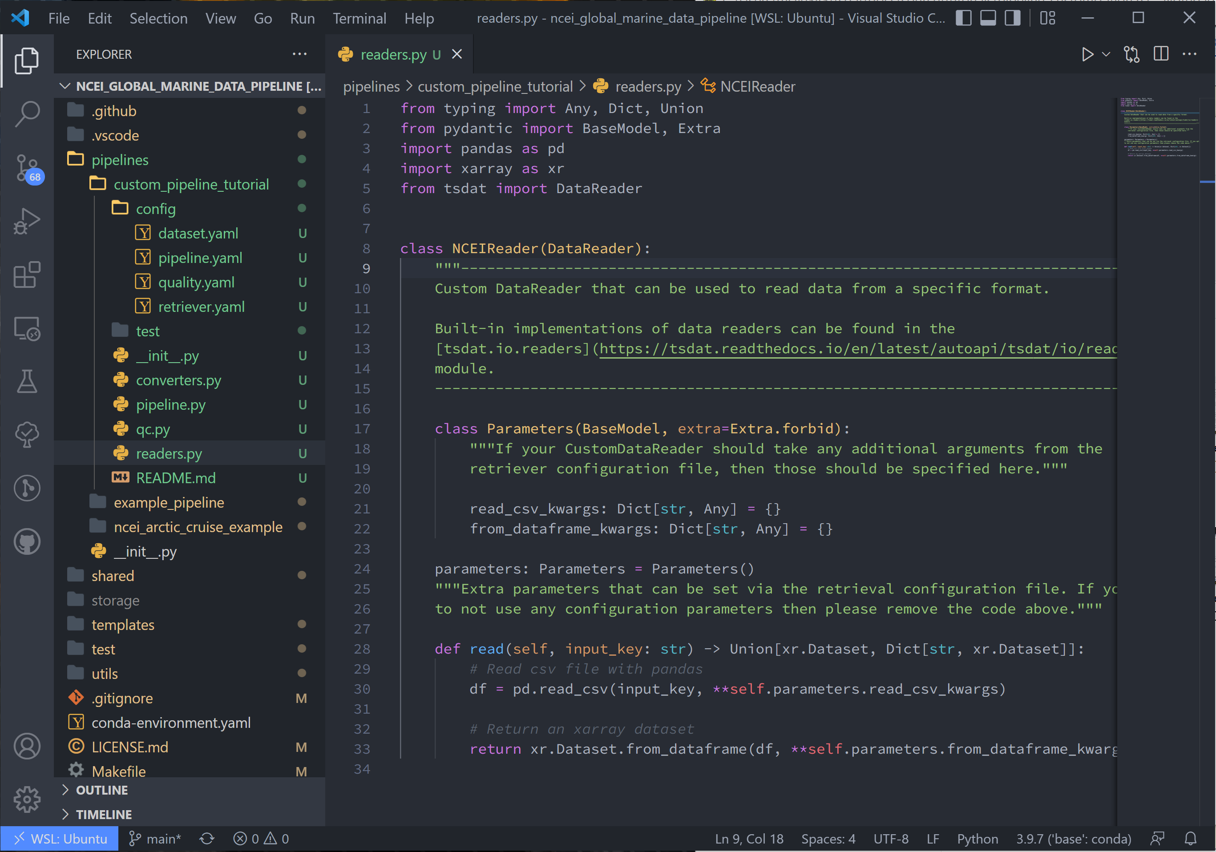The height and width of the screenshot is (852, 1216).
Task: Customize layout button in title bar
Action: pos(1047,18)
